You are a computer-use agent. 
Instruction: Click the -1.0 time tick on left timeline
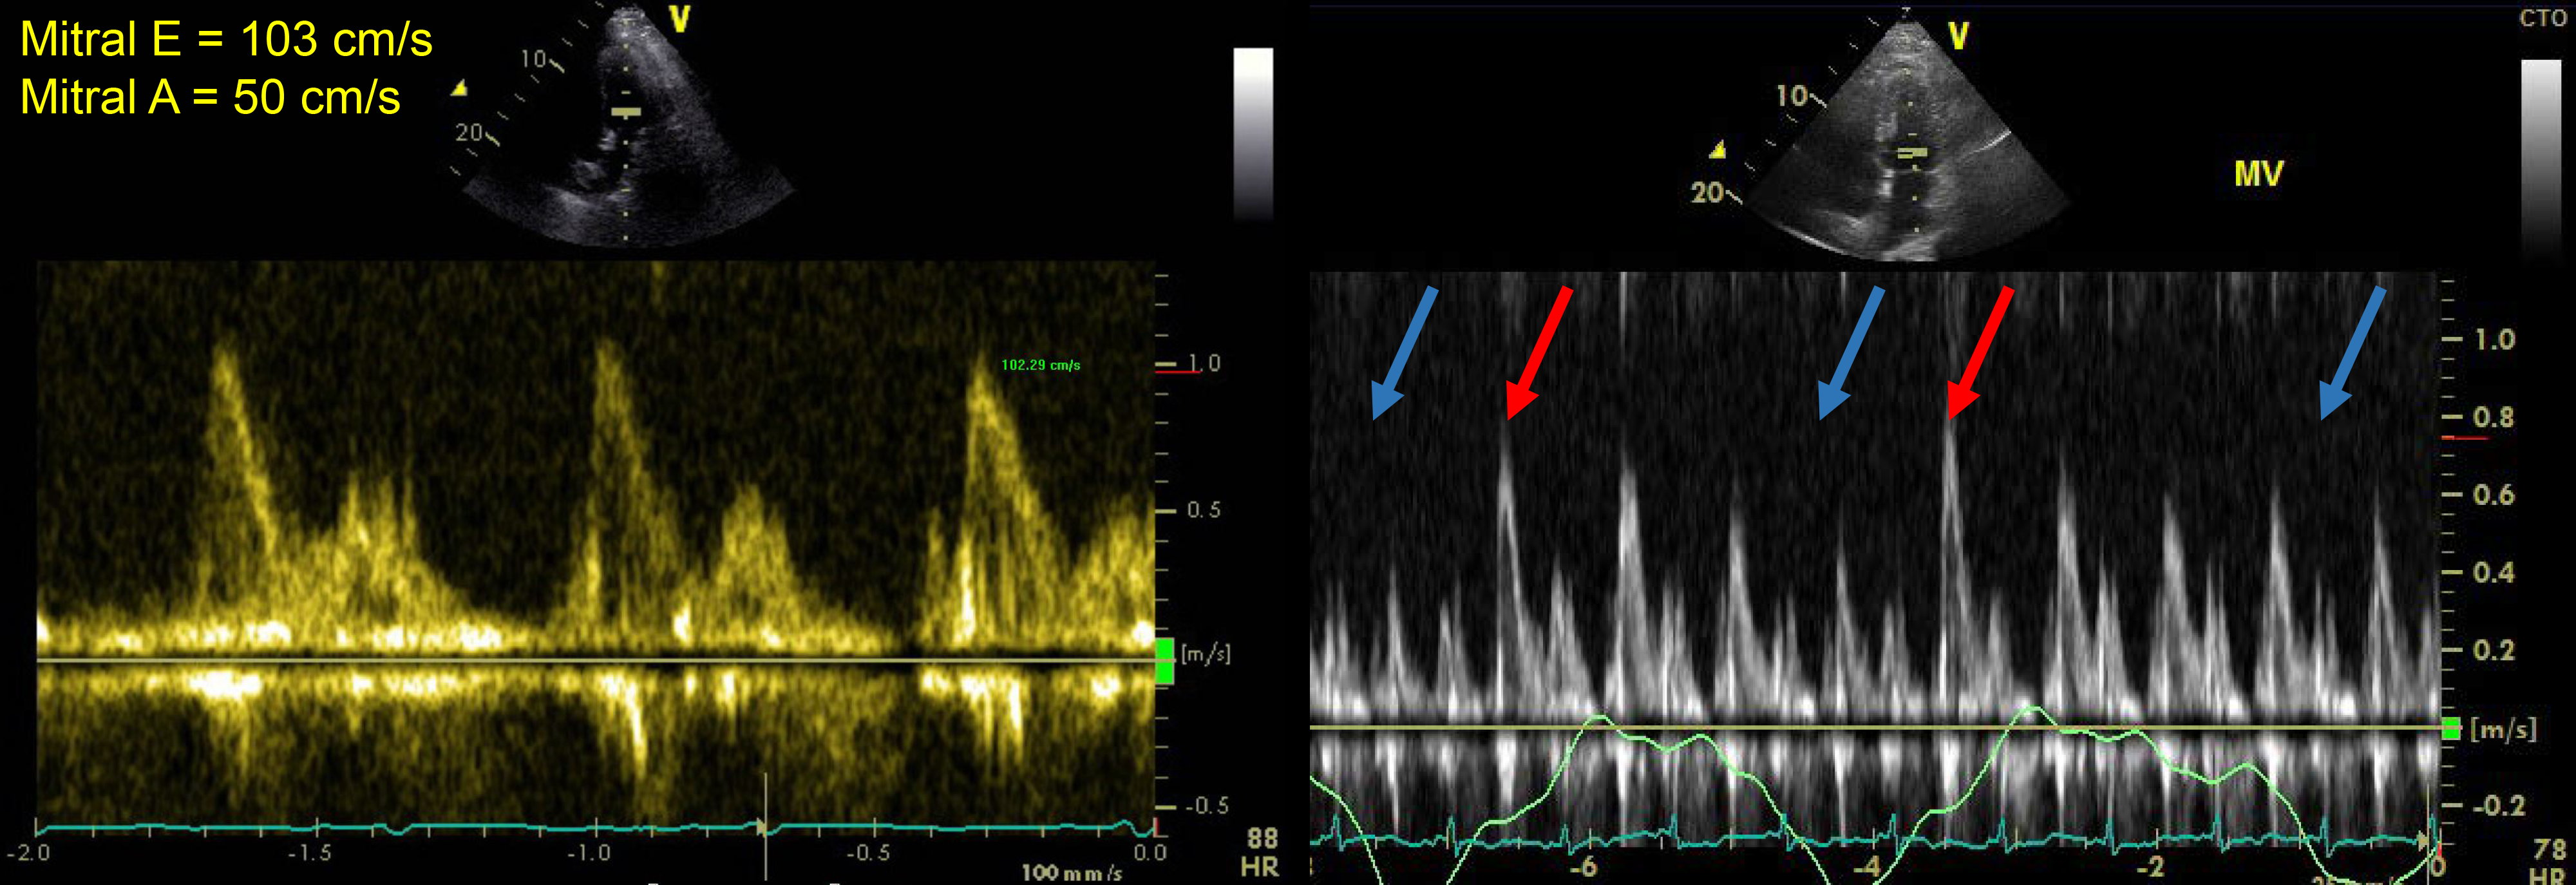(x=589, y=853)
